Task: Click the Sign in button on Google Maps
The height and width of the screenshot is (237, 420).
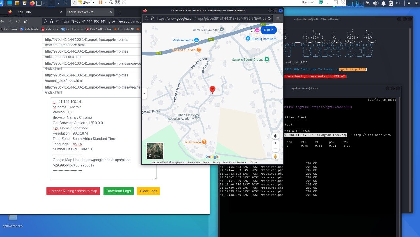Action: (268, 30)
